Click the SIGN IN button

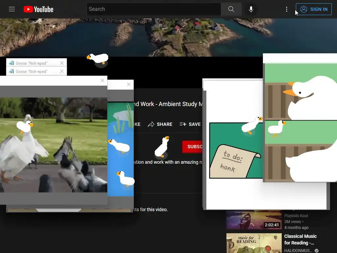[314, 9]
